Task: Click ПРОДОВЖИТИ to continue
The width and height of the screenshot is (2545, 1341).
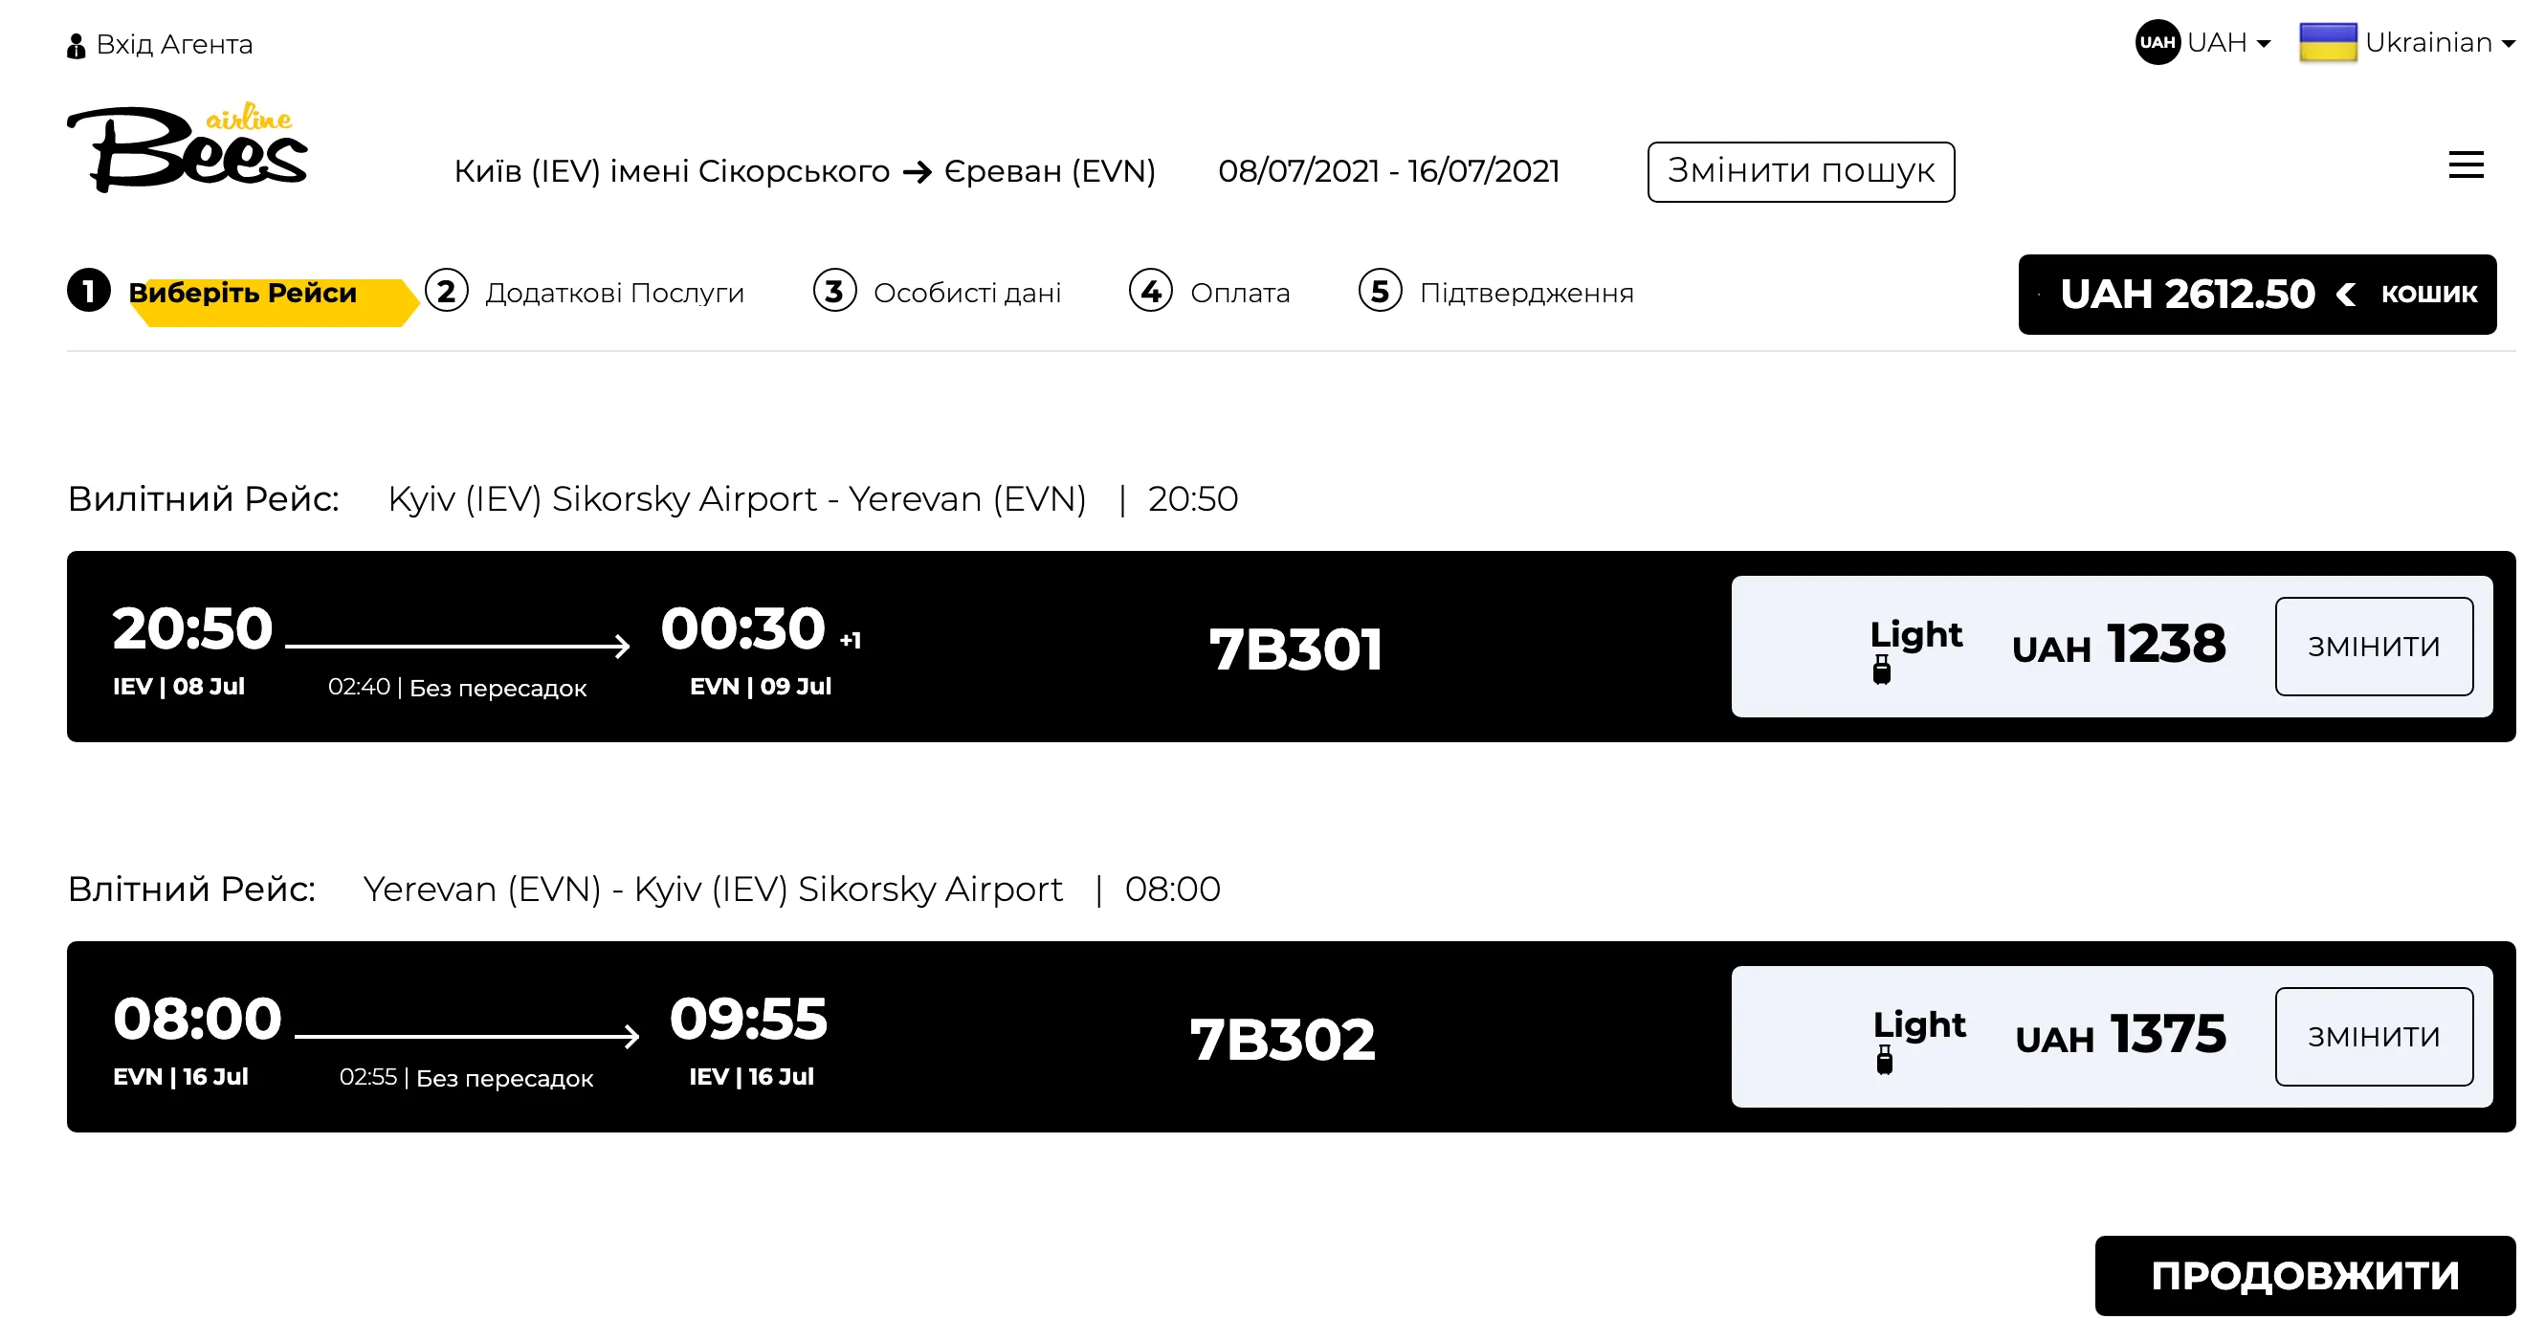Action: [2304, 1275]
